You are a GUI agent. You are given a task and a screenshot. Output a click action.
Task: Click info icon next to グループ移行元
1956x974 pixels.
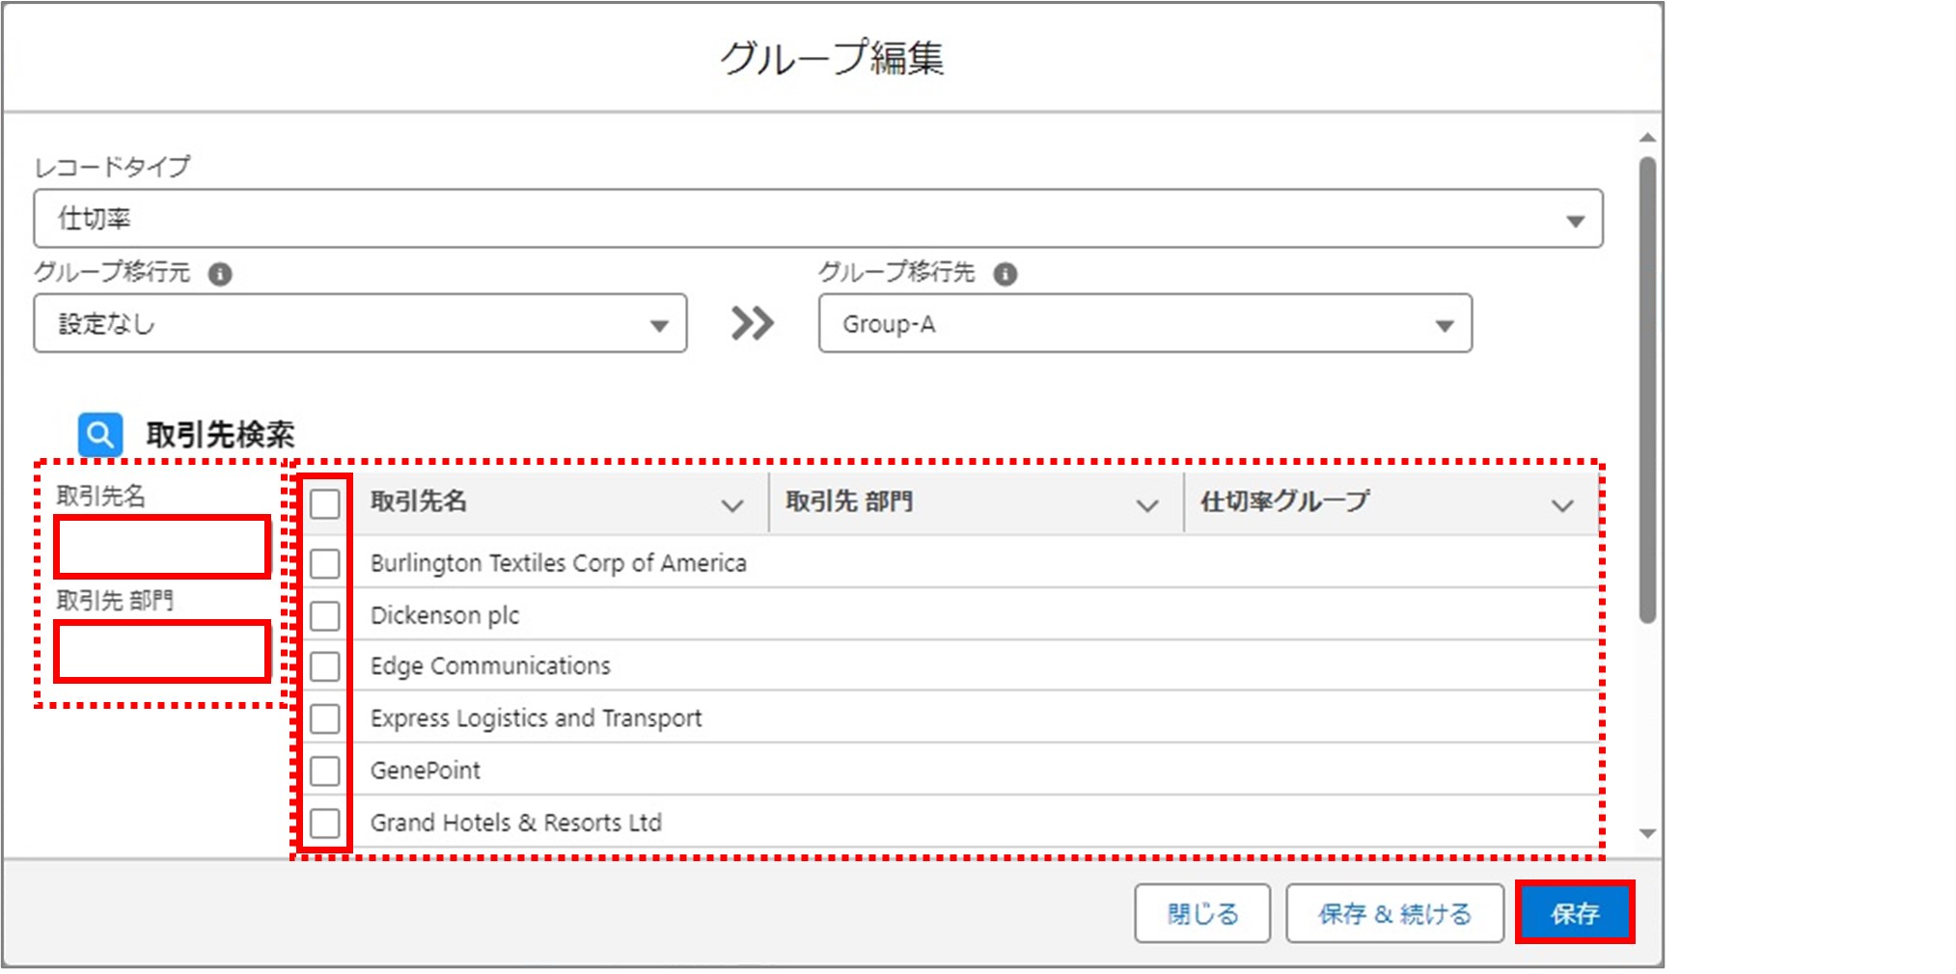pyautogui.click(x=220, y=274)
